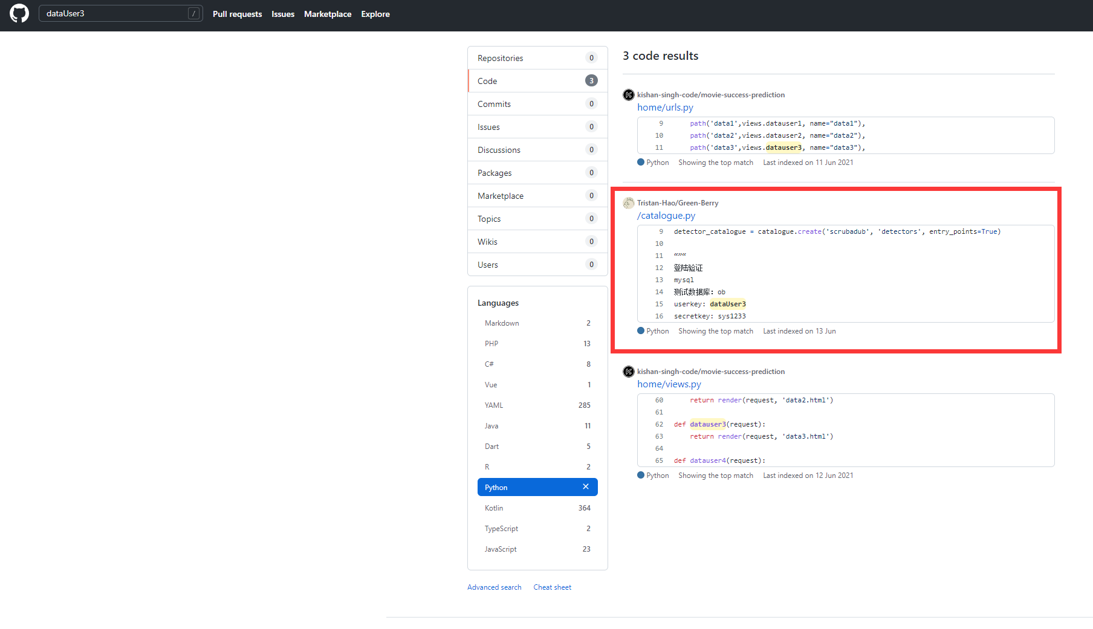Remove the Python language filter with X
This screenshot has height=629, width=1093.
point(585,487)
